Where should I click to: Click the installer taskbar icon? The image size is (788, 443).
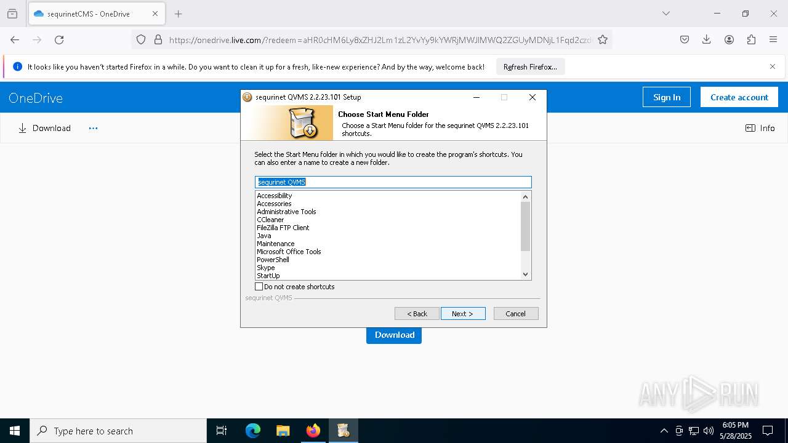pos(344,431)
